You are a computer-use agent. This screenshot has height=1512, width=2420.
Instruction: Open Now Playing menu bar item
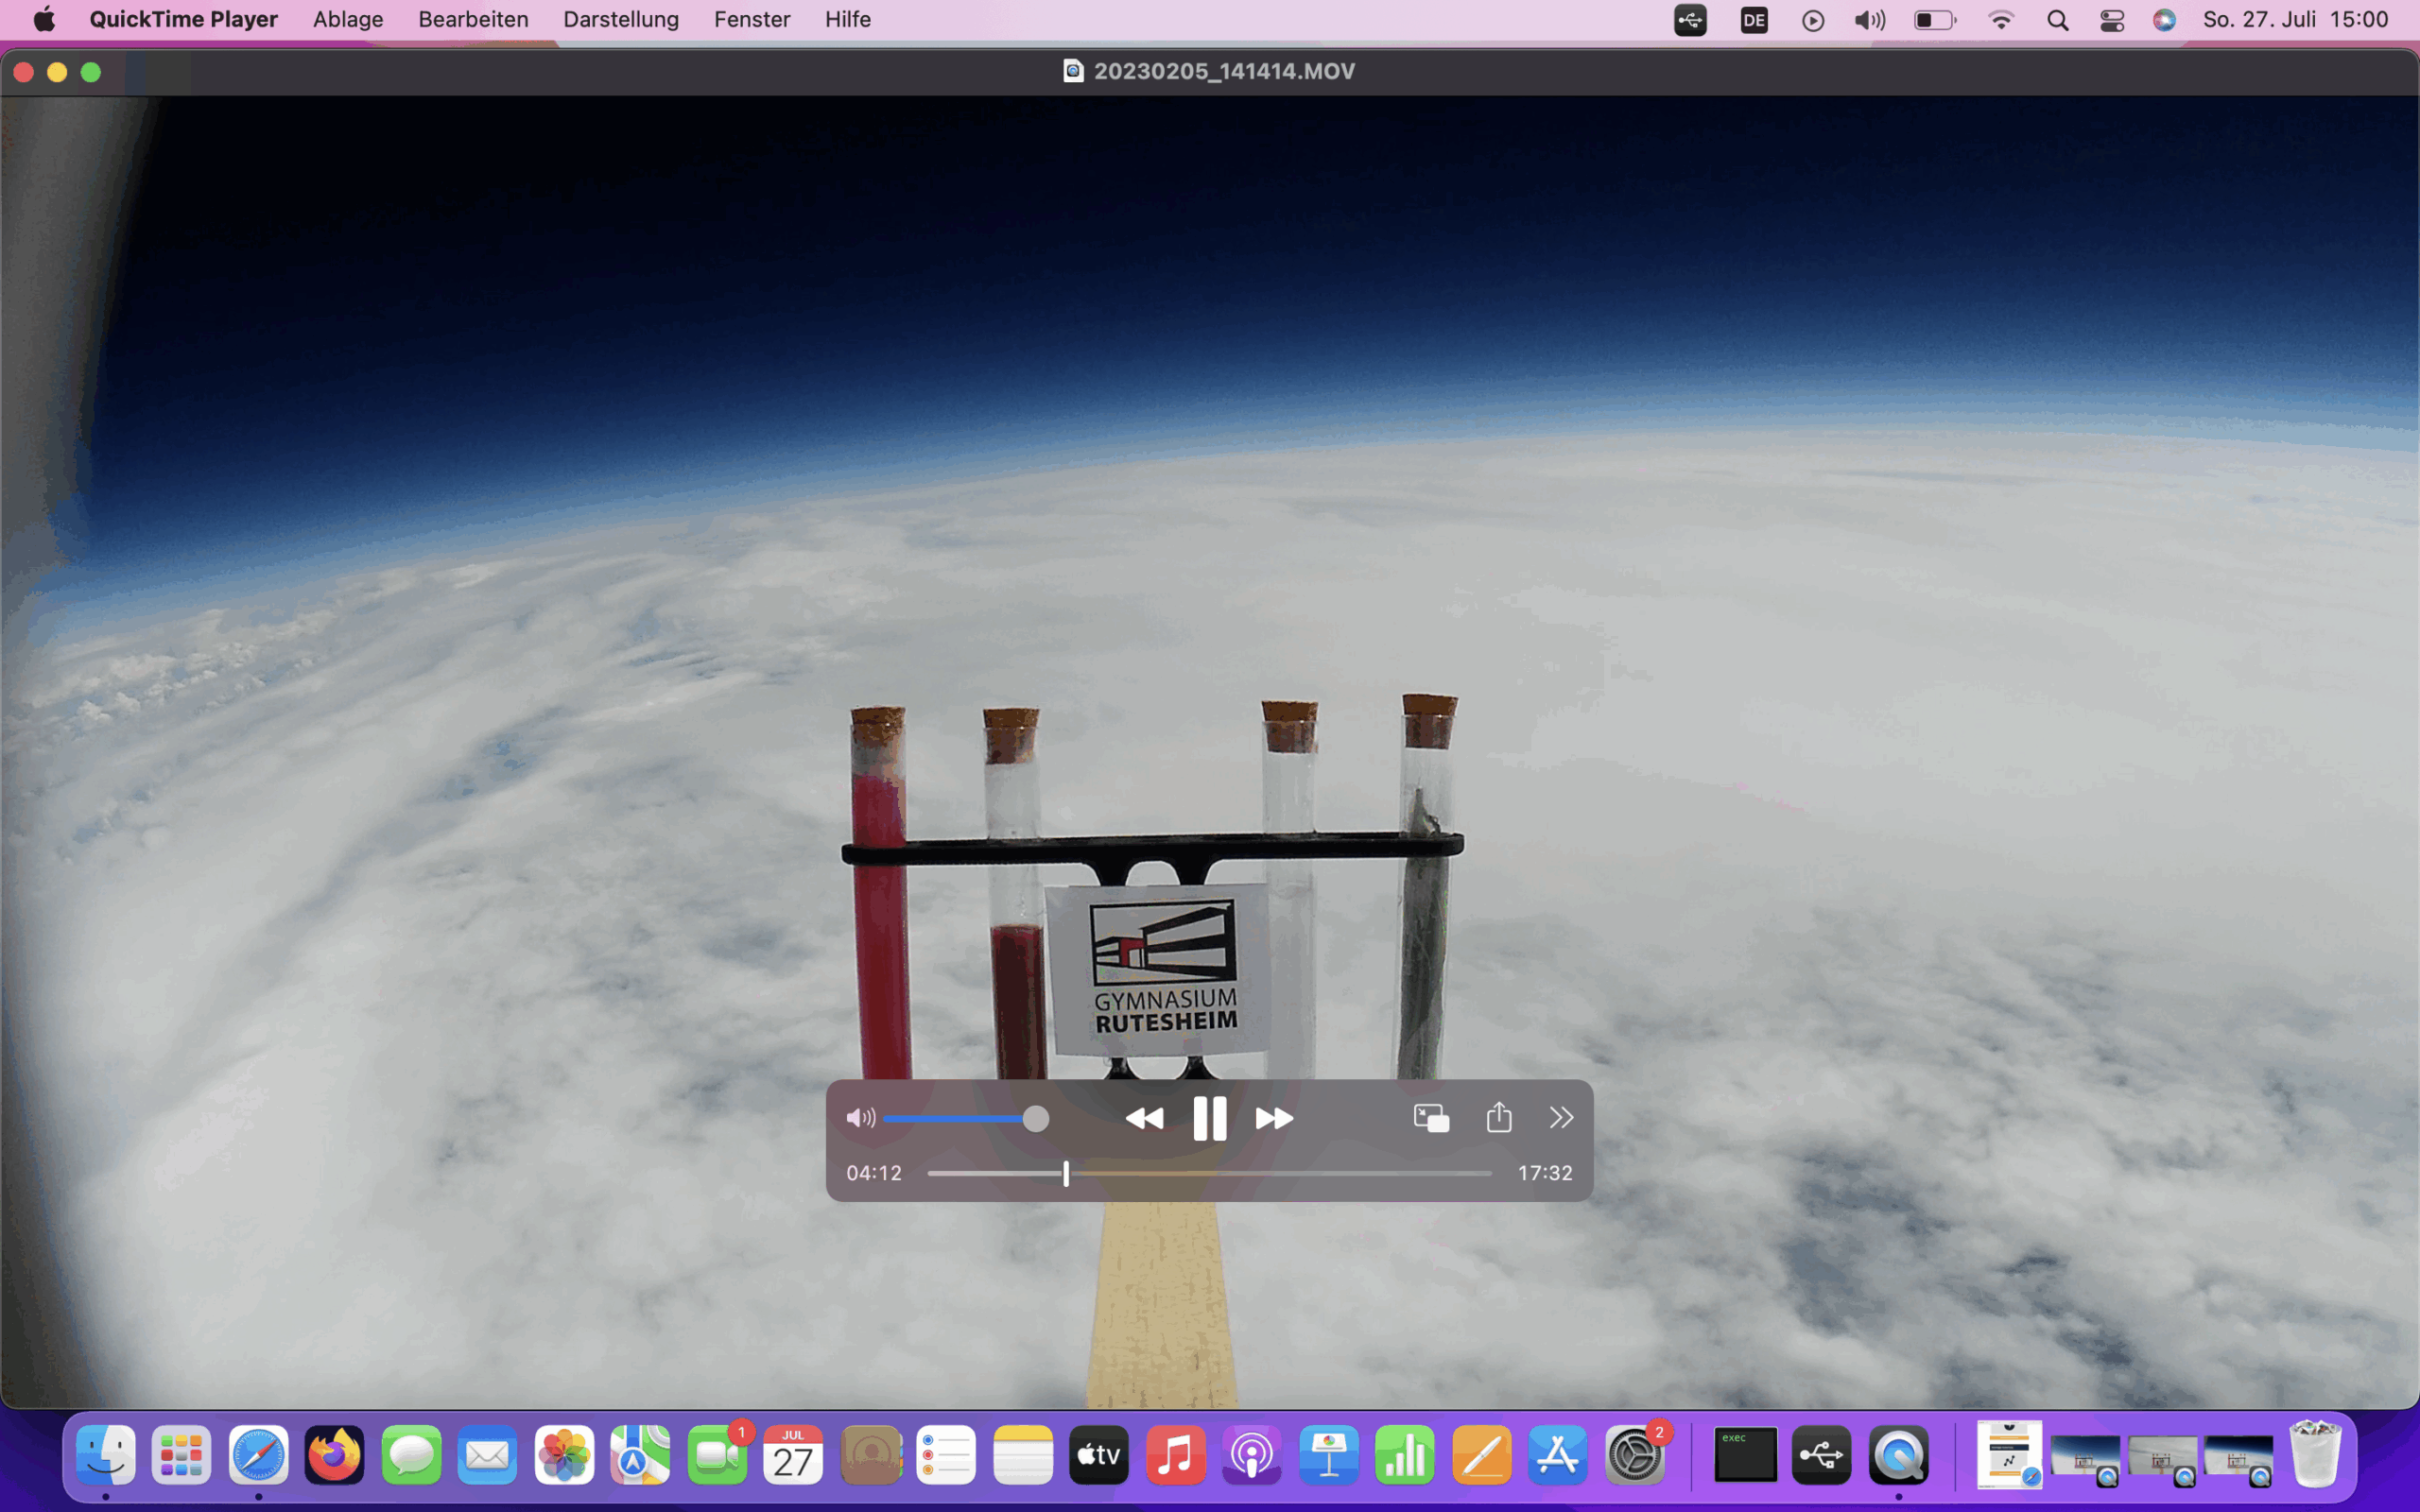(x=1812, y=20)
